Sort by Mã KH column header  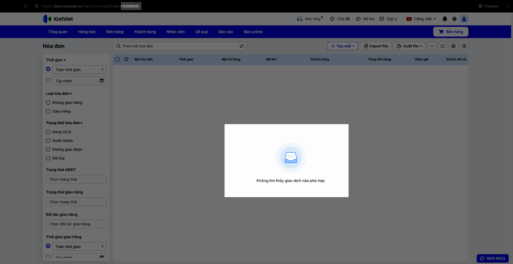coord(271,59)
